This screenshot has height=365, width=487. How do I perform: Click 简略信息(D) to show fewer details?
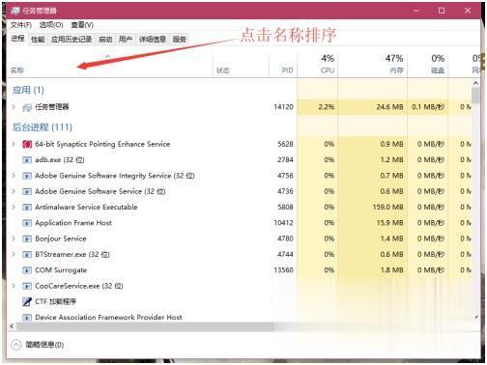(x=44, y=345)
